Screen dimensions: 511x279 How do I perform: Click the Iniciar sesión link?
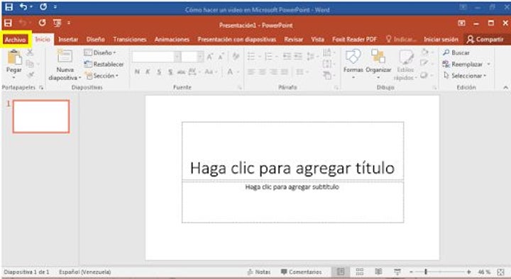(441, 40)
